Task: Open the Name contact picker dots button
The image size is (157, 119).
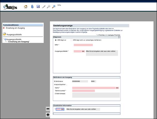Action: (117, 88)
